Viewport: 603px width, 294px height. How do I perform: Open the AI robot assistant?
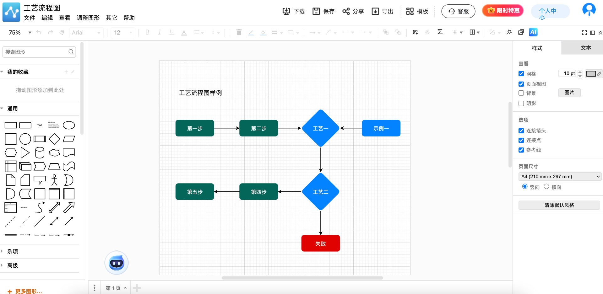pyautogui.click(x=117, y=263)
